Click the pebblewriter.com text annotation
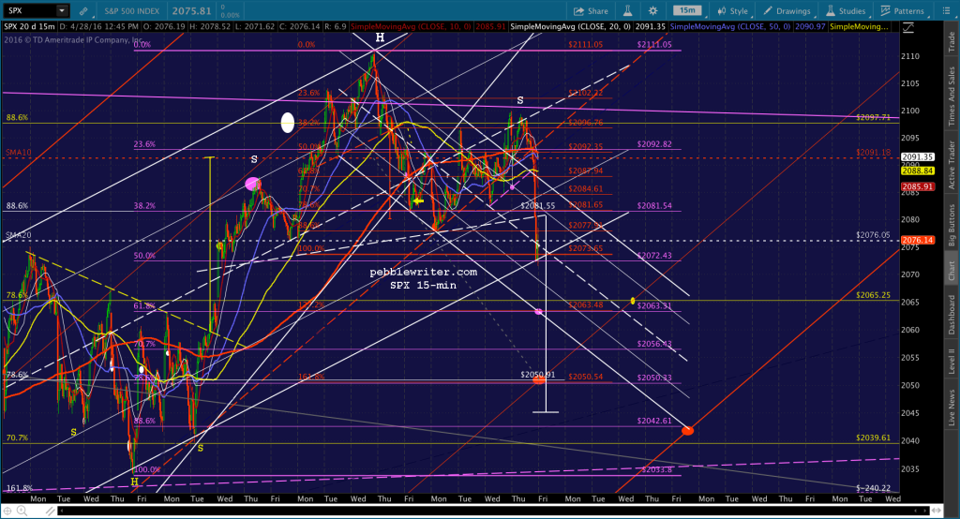 coord(423,272)
